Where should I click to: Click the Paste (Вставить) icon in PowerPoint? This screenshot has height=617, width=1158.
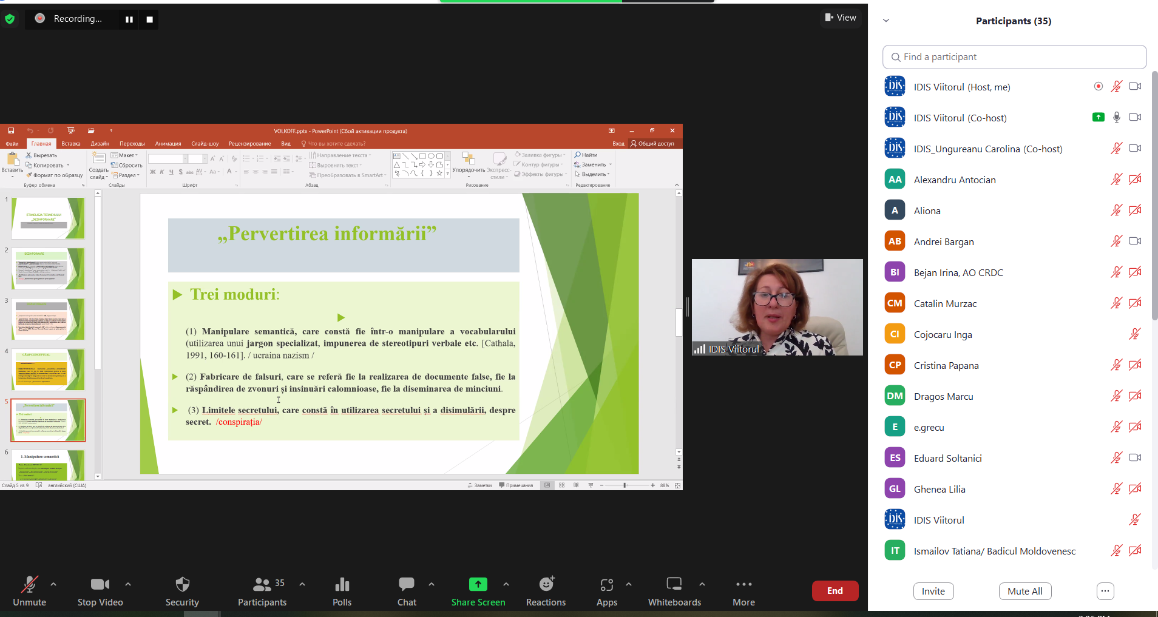[12, 160]
